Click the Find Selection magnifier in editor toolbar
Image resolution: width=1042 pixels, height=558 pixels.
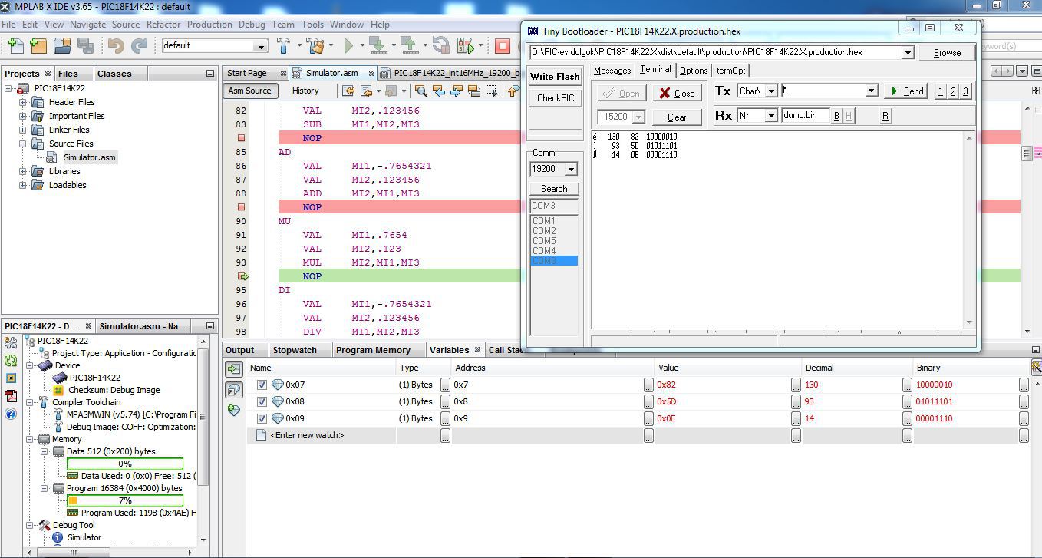point(421,91)
